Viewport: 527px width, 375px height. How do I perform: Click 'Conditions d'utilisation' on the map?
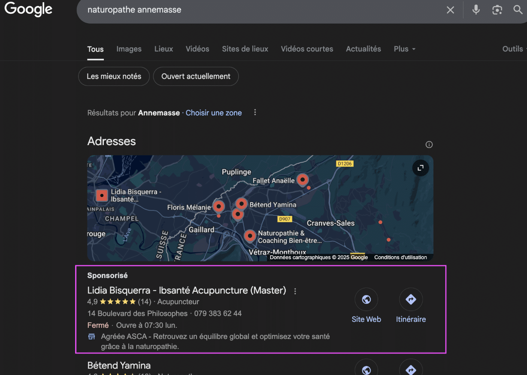(400, 257)
